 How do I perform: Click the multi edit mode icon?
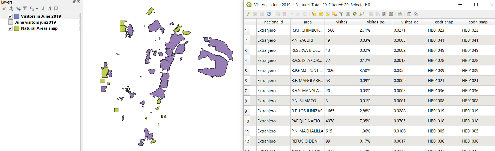(x=255, y=14)
